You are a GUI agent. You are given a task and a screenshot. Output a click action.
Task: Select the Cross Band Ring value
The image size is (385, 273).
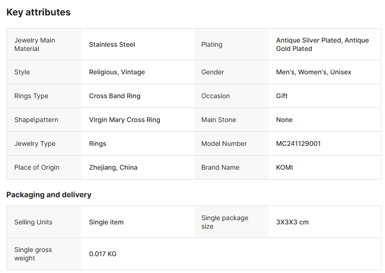pos(114,96)
